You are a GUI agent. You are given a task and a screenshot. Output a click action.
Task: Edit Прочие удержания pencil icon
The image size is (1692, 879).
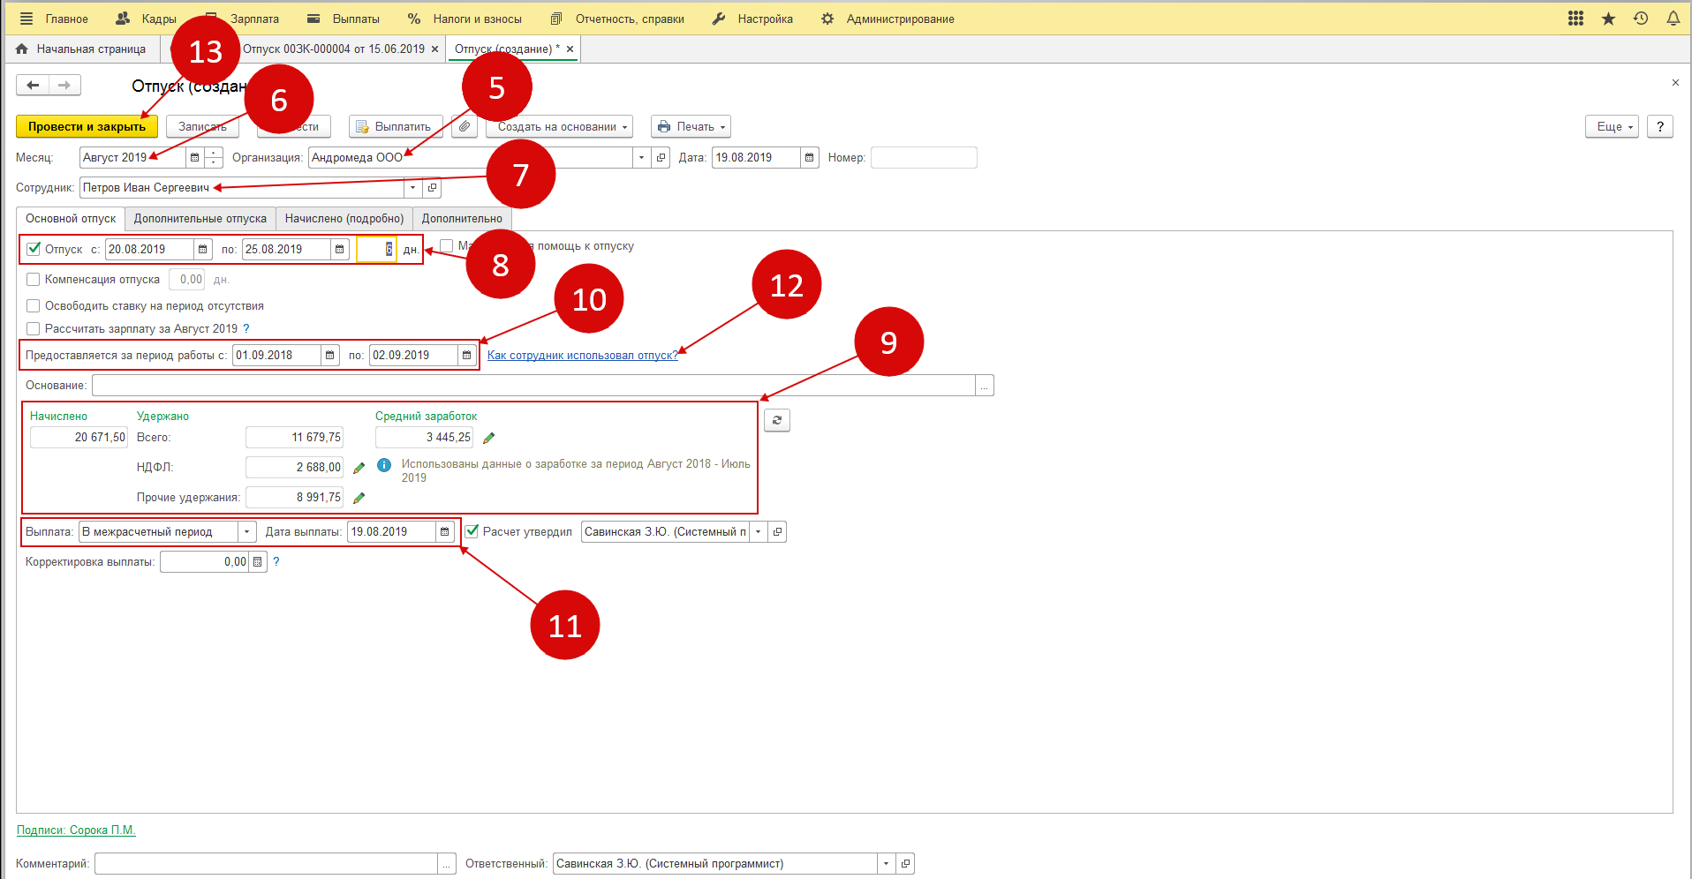click(x=359, y=498)
